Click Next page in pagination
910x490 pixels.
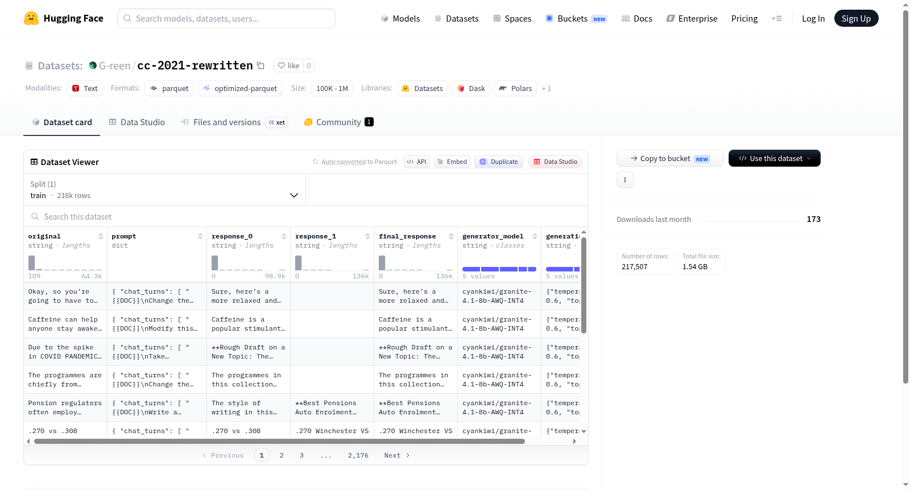click(396, 455)
